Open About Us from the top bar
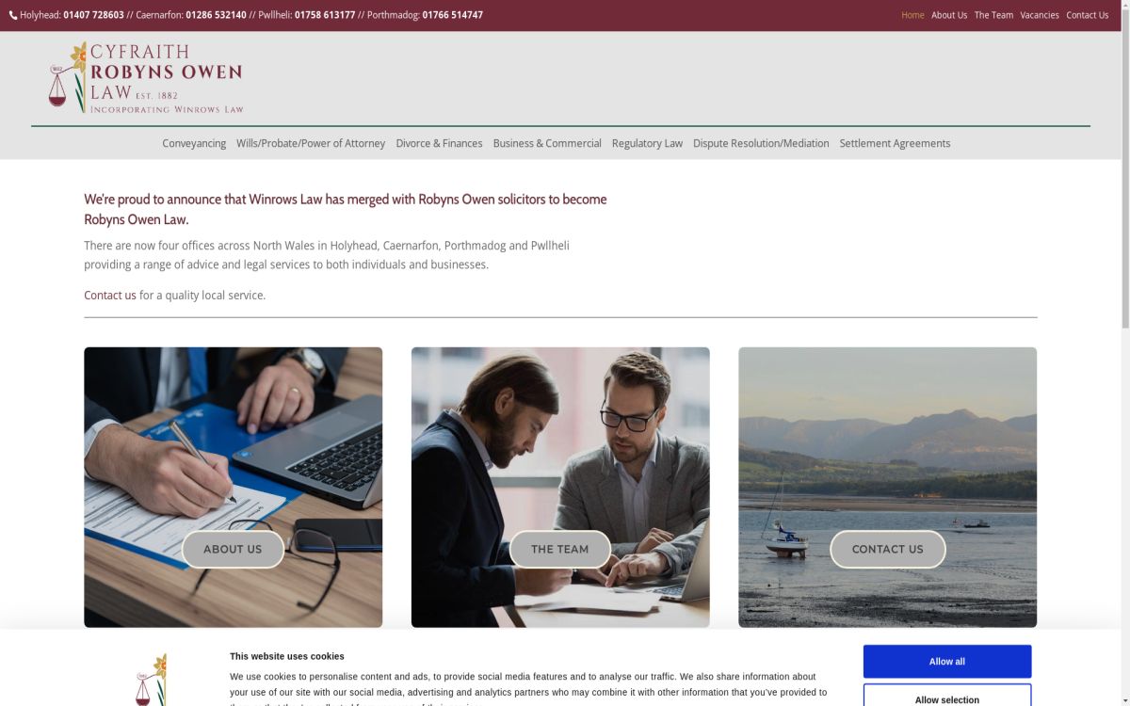This screenshot has width=1130, height=706. 949,15
